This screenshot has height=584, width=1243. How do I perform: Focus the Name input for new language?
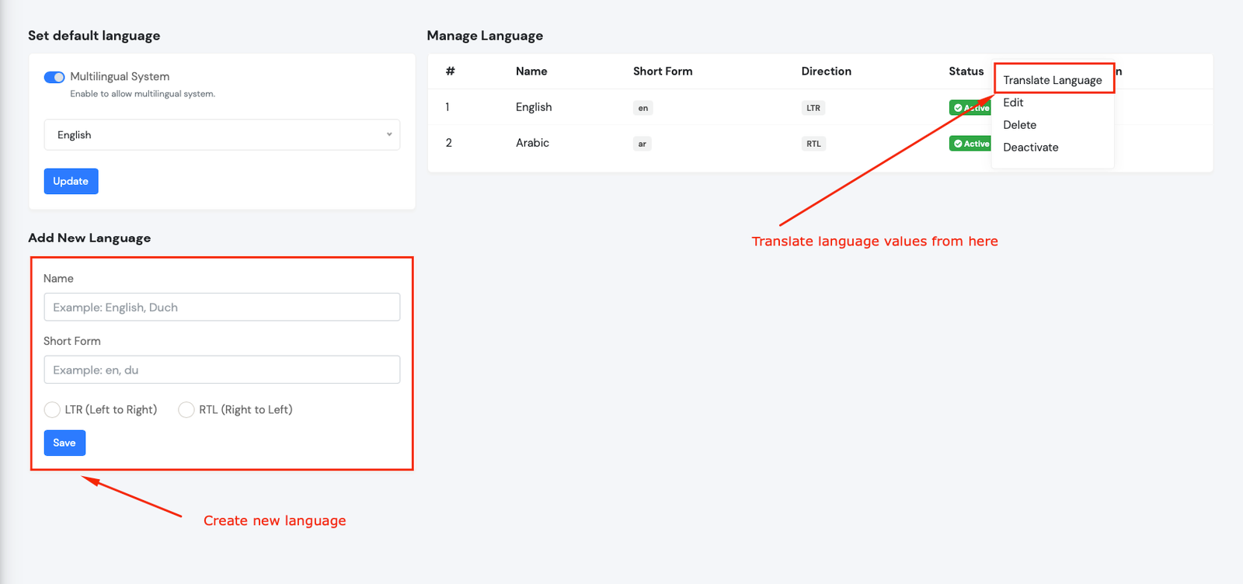(222, 308)
